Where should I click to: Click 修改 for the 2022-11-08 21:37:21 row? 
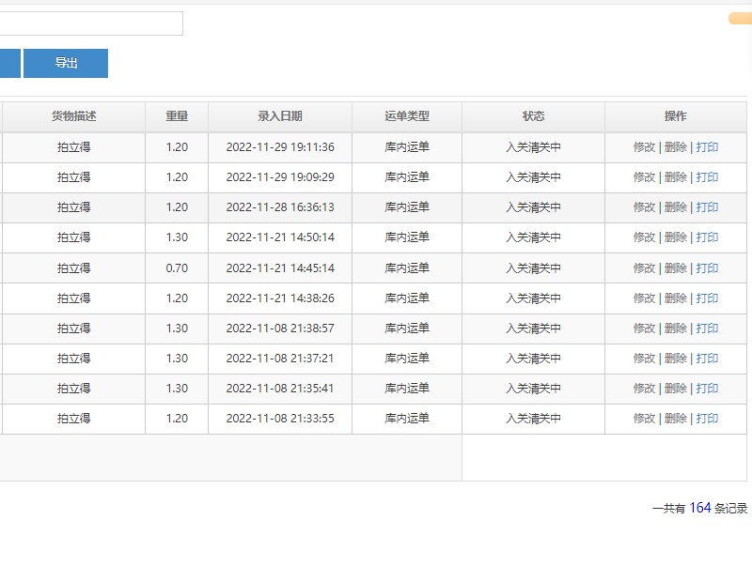coord(644,359)
